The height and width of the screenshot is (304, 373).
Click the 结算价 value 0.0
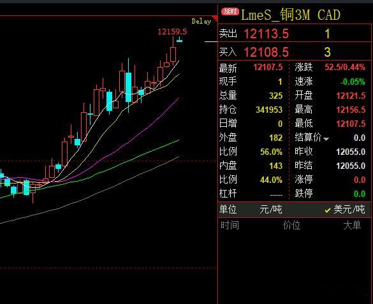(360, 138)
